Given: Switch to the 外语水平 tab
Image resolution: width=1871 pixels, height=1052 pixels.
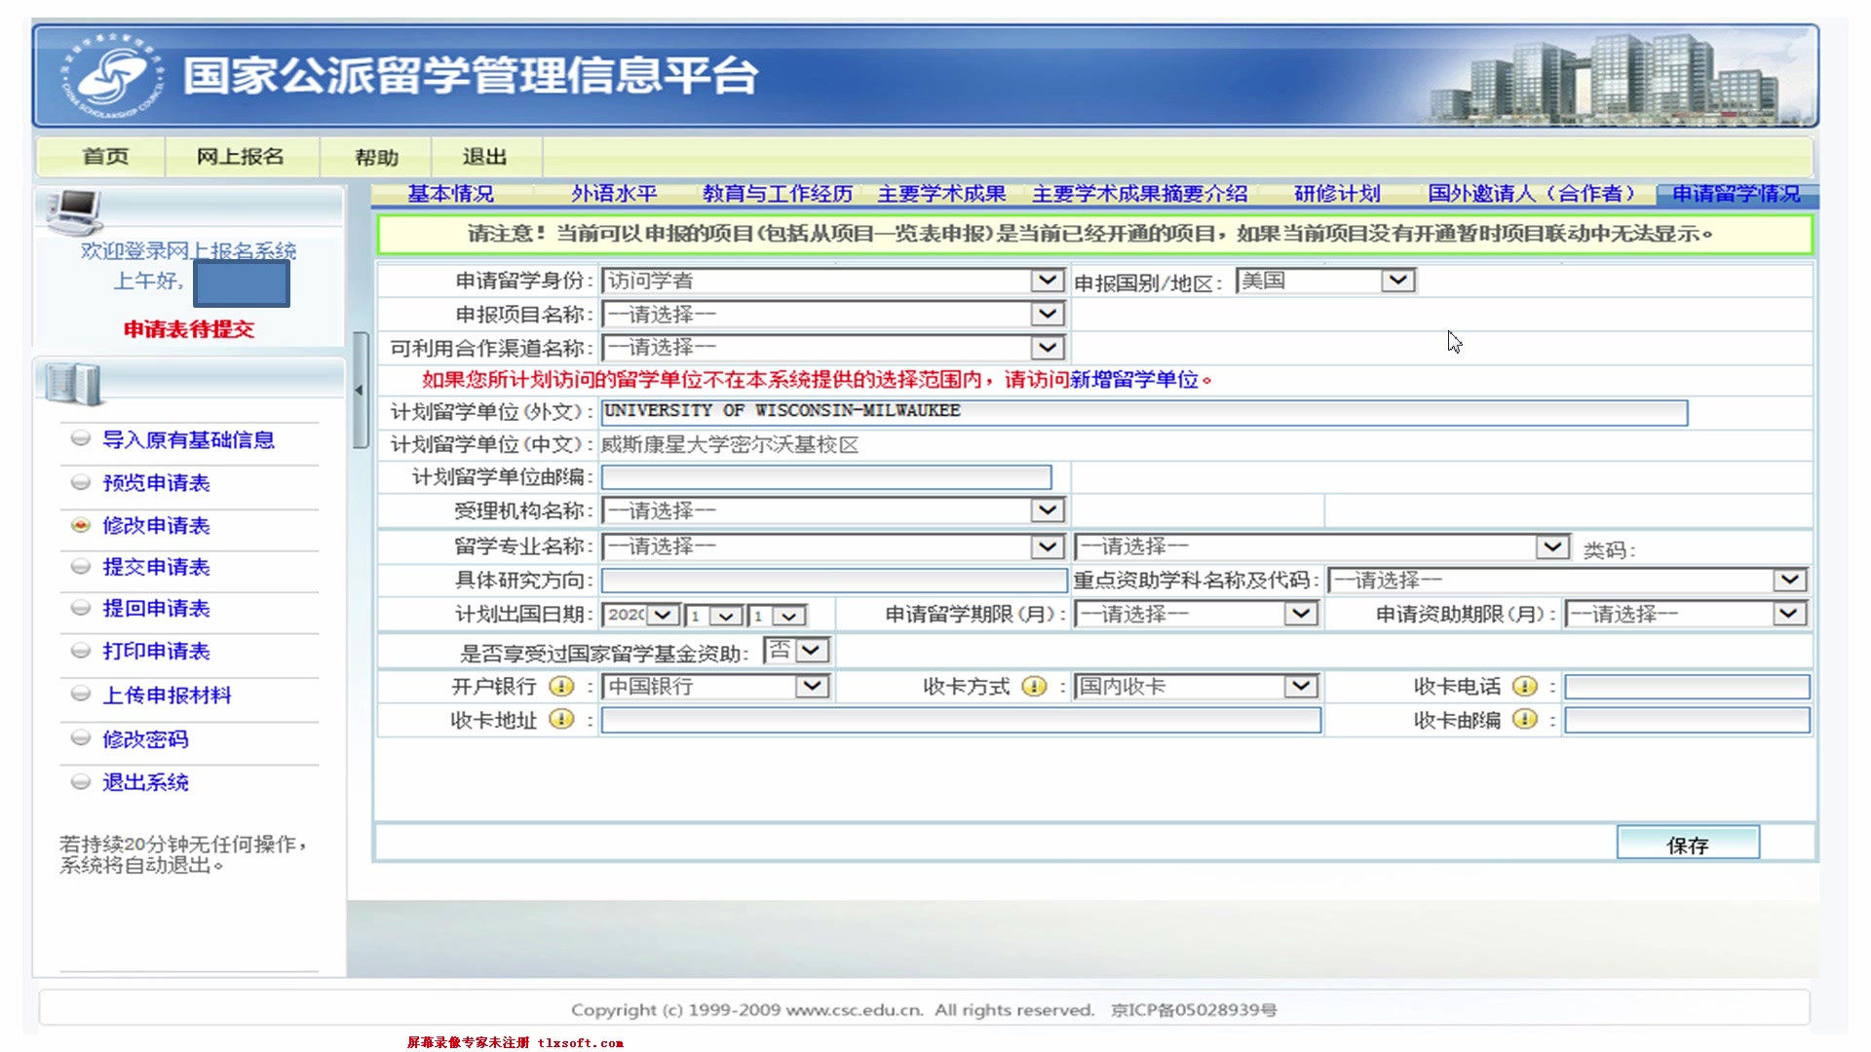Looking at the screenshot, I should click(x=614, y=194).
